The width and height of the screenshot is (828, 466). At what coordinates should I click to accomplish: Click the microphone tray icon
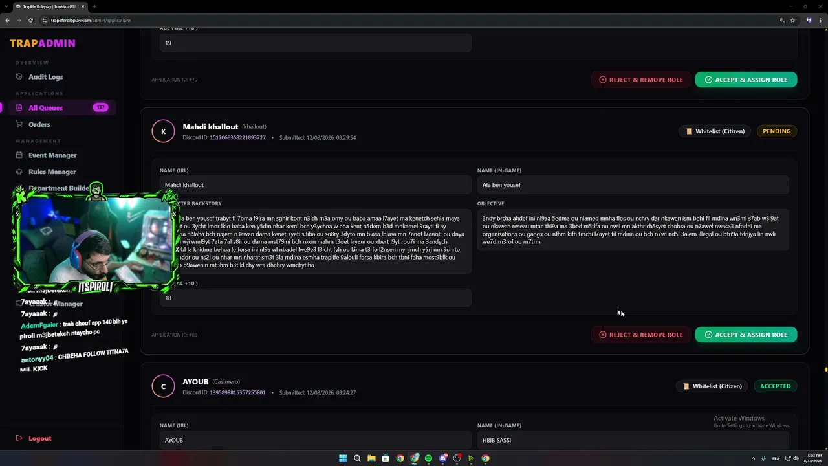[x=764, y=458]
